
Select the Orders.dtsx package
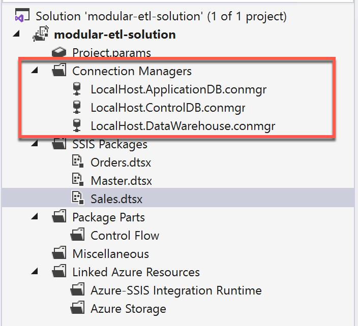[x=121, y=162]
